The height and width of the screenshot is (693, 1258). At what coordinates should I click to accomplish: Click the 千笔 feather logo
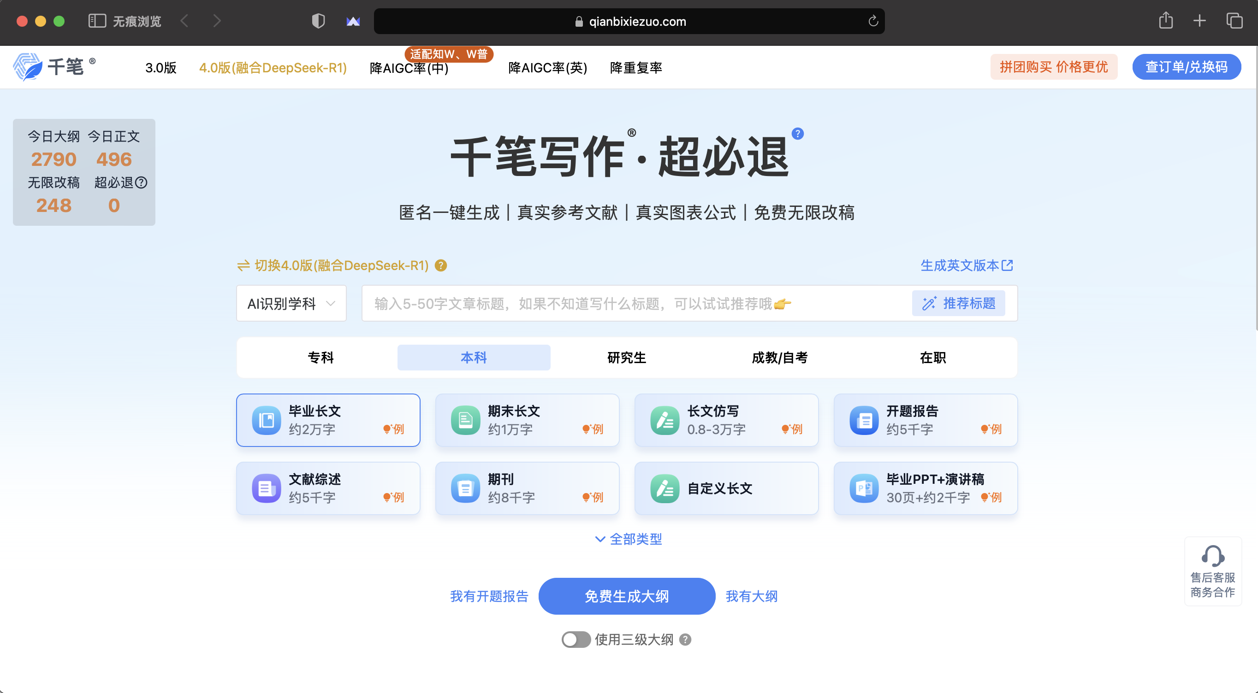(28, 67)
